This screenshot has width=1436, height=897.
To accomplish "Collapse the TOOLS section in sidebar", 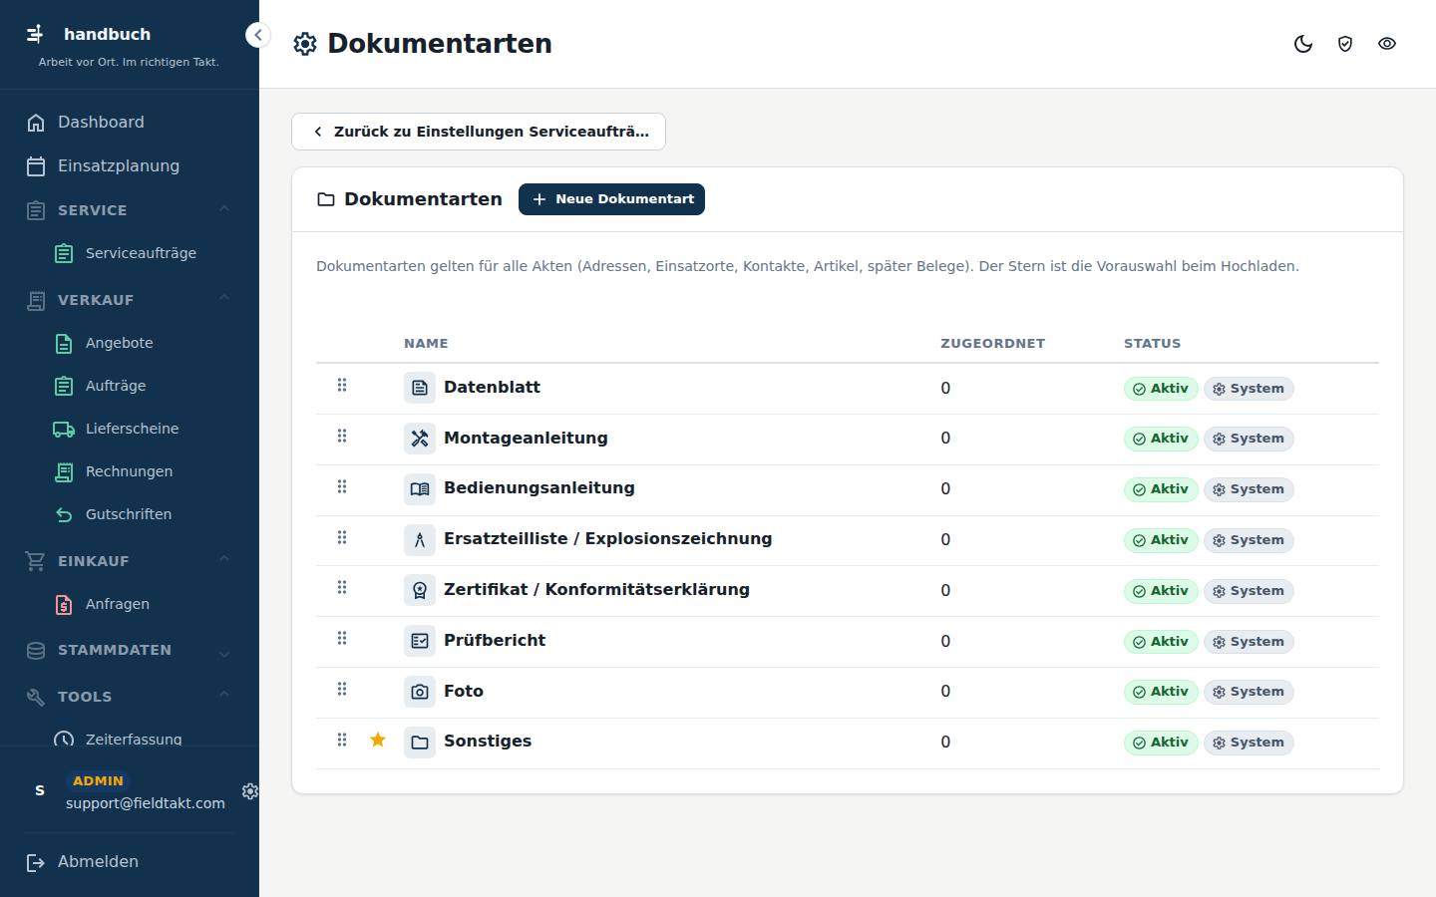I will [224, 695].
